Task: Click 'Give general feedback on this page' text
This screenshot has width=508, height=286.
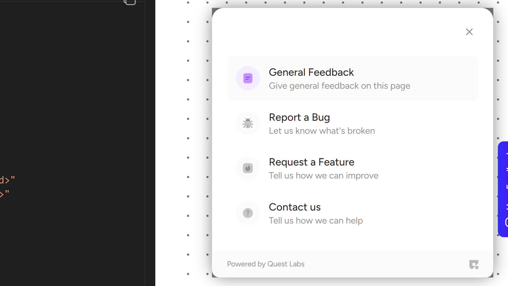Action: (339, 86)
